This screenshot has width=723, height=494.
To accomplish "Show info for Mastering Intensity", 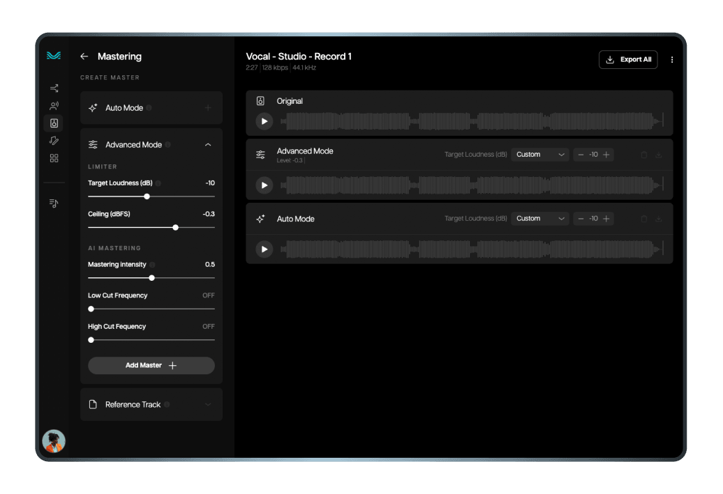I will coord(152,265).
